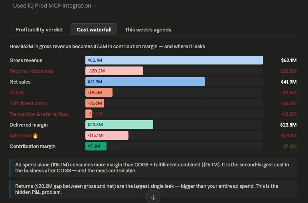Click the Ad spend -$15.1M bar
Image resolution: width=308 pixels, height=203 pixels.
107,135
